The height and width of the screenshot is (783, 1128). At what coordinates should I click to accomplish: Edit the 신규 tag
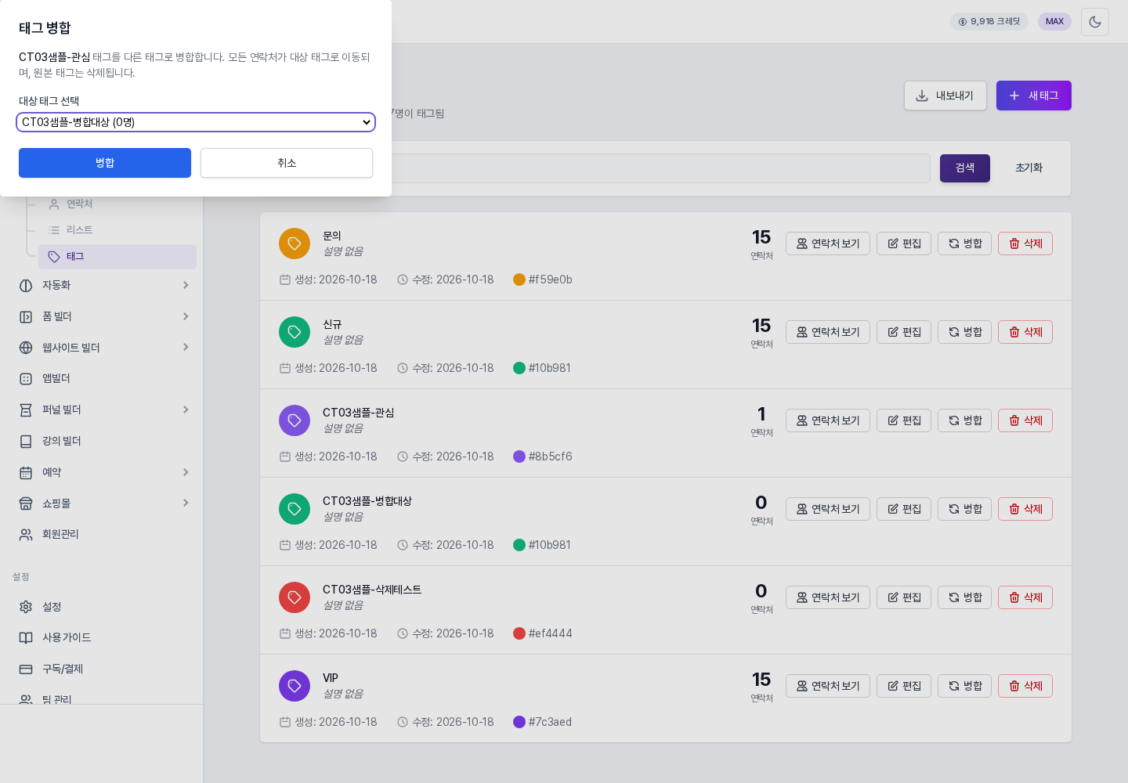[x=904, y=332]
